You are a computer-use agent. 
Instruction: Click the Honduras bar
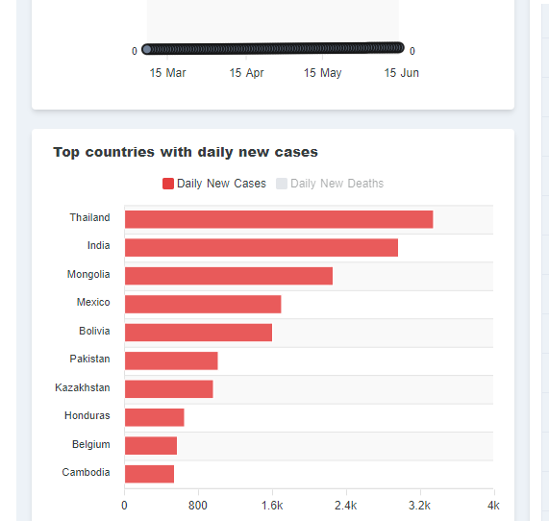point(155,417)
